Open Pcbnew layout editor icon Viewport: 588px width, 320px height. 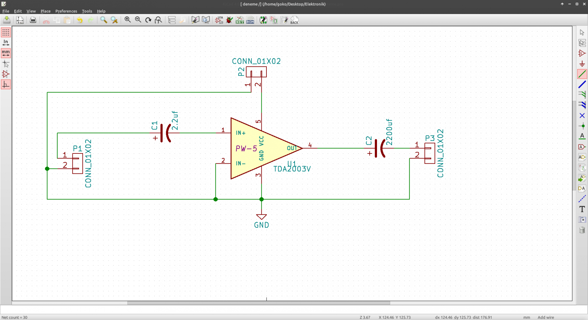pyautogui.click(x=284, y=20)
